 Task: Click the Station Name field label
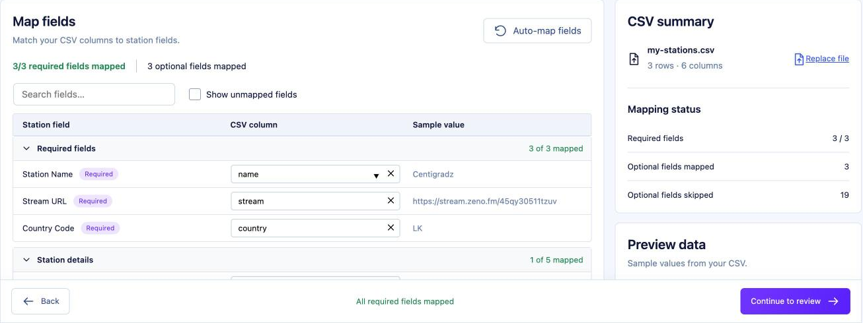click(48, 174)
